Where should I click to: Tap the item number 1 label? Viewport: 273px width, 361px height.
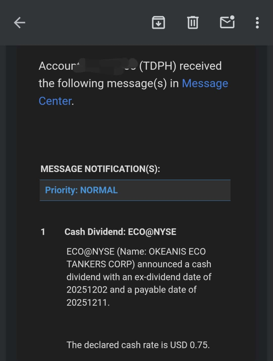point(43,232)
